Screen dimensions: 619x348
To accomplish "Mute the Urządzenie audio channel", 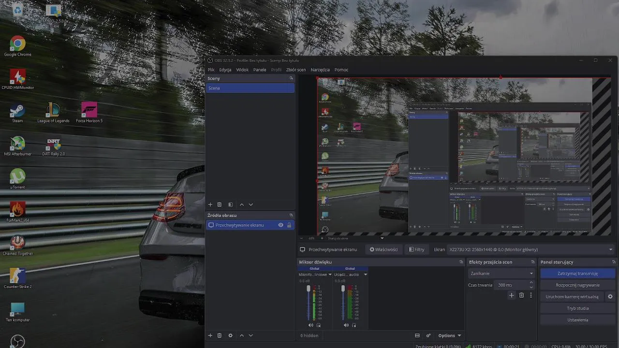I will [x=346, y=325].
